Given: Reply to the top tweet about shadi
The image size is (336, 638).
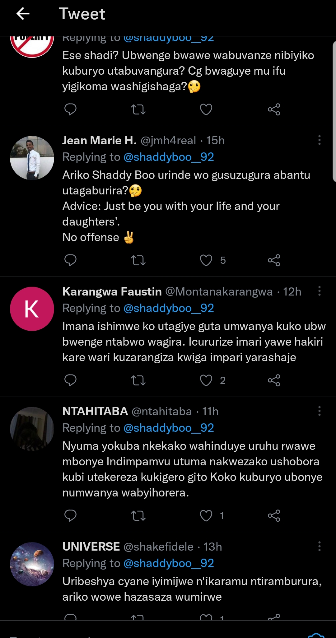Looking at the screenshot, I should point(70,109).
